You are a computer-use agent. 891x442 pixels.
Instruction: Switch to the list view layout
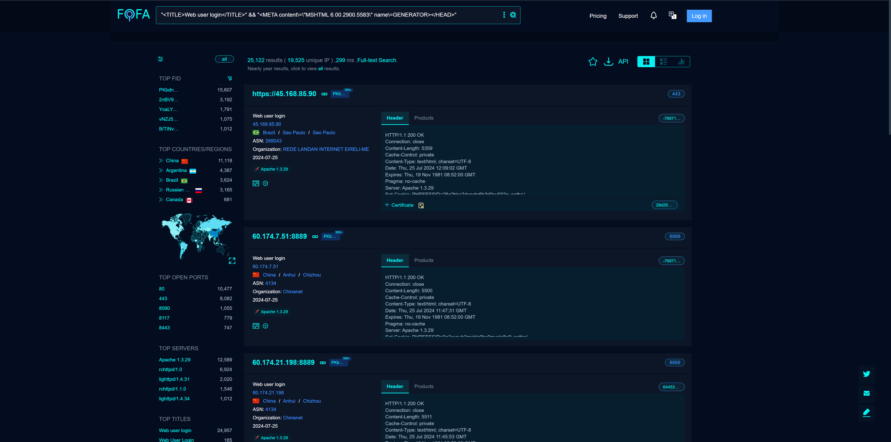pyautogui.click(x=663, y=61)
